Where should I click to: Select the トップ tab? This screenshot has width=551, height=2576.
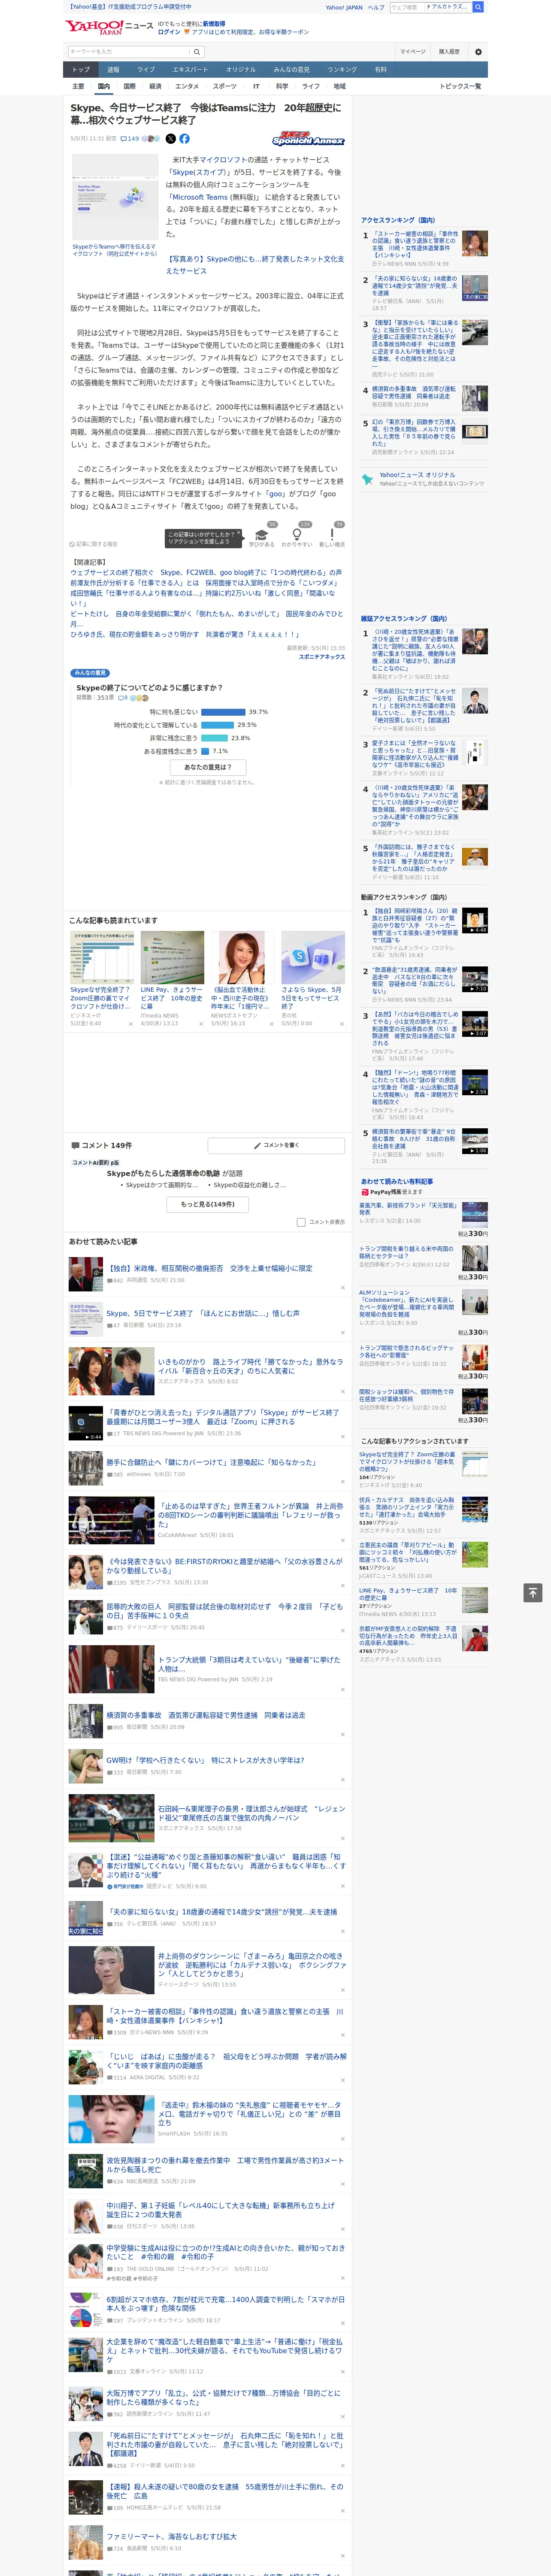(81, 70)
